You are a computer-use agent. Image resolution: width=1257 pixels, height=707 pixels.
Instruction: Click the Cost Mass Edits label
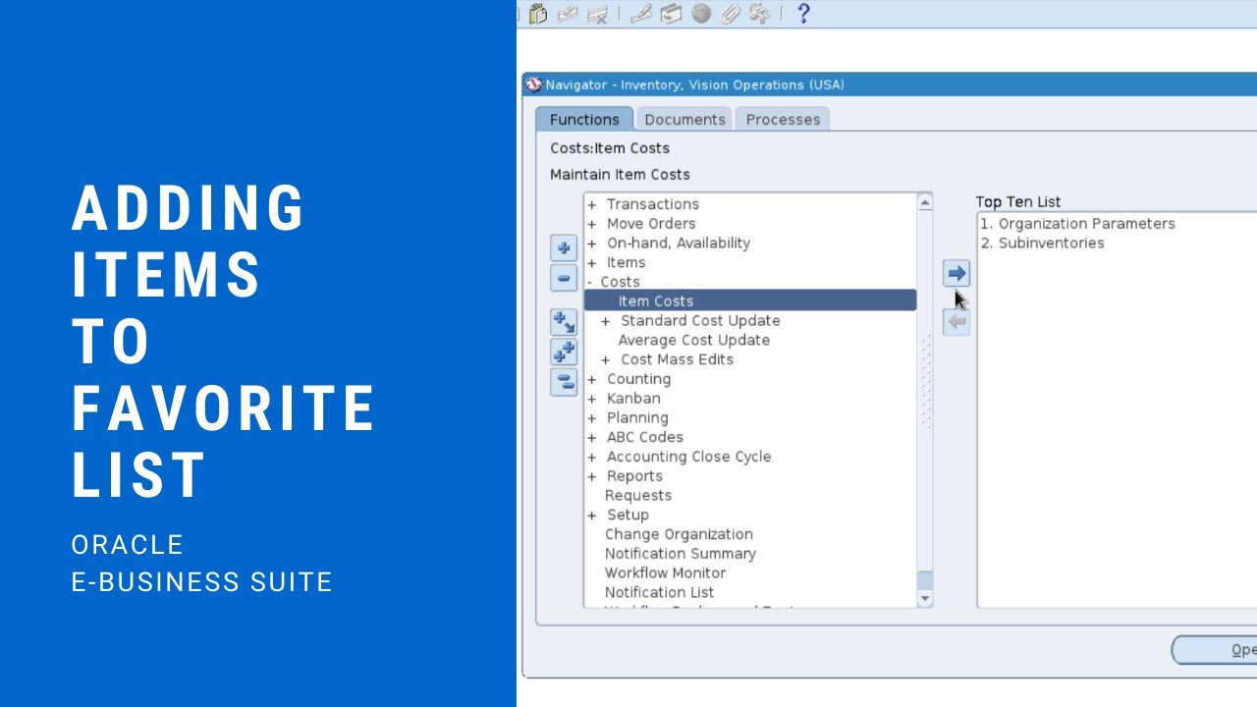click(677, 359)
